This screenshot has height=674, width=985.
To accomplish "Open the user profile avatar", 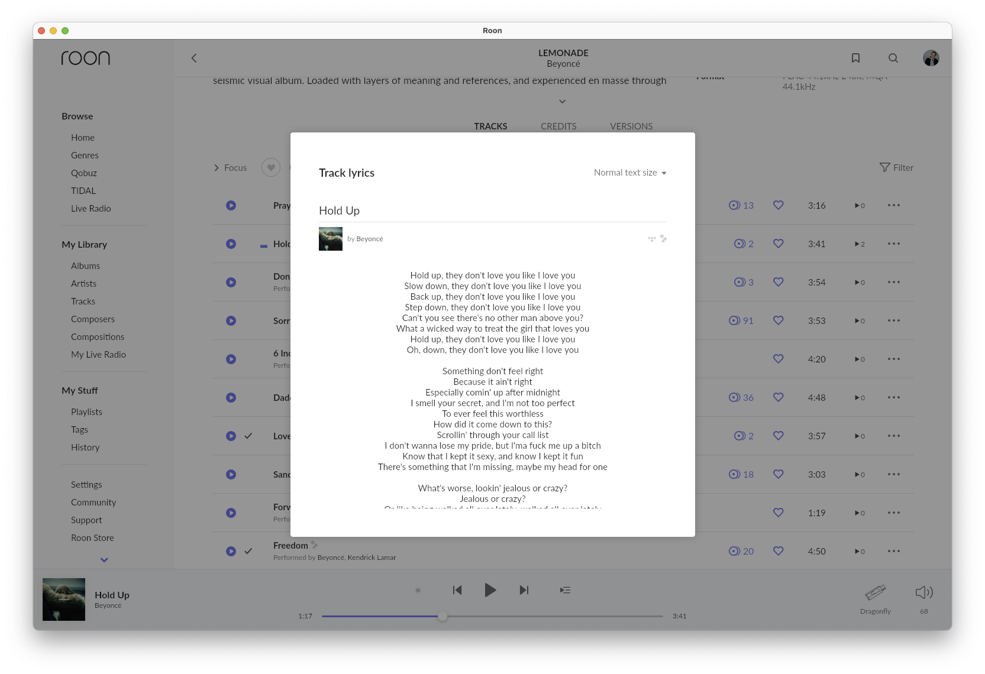I will pyautogui.click(x=931, y=58).
